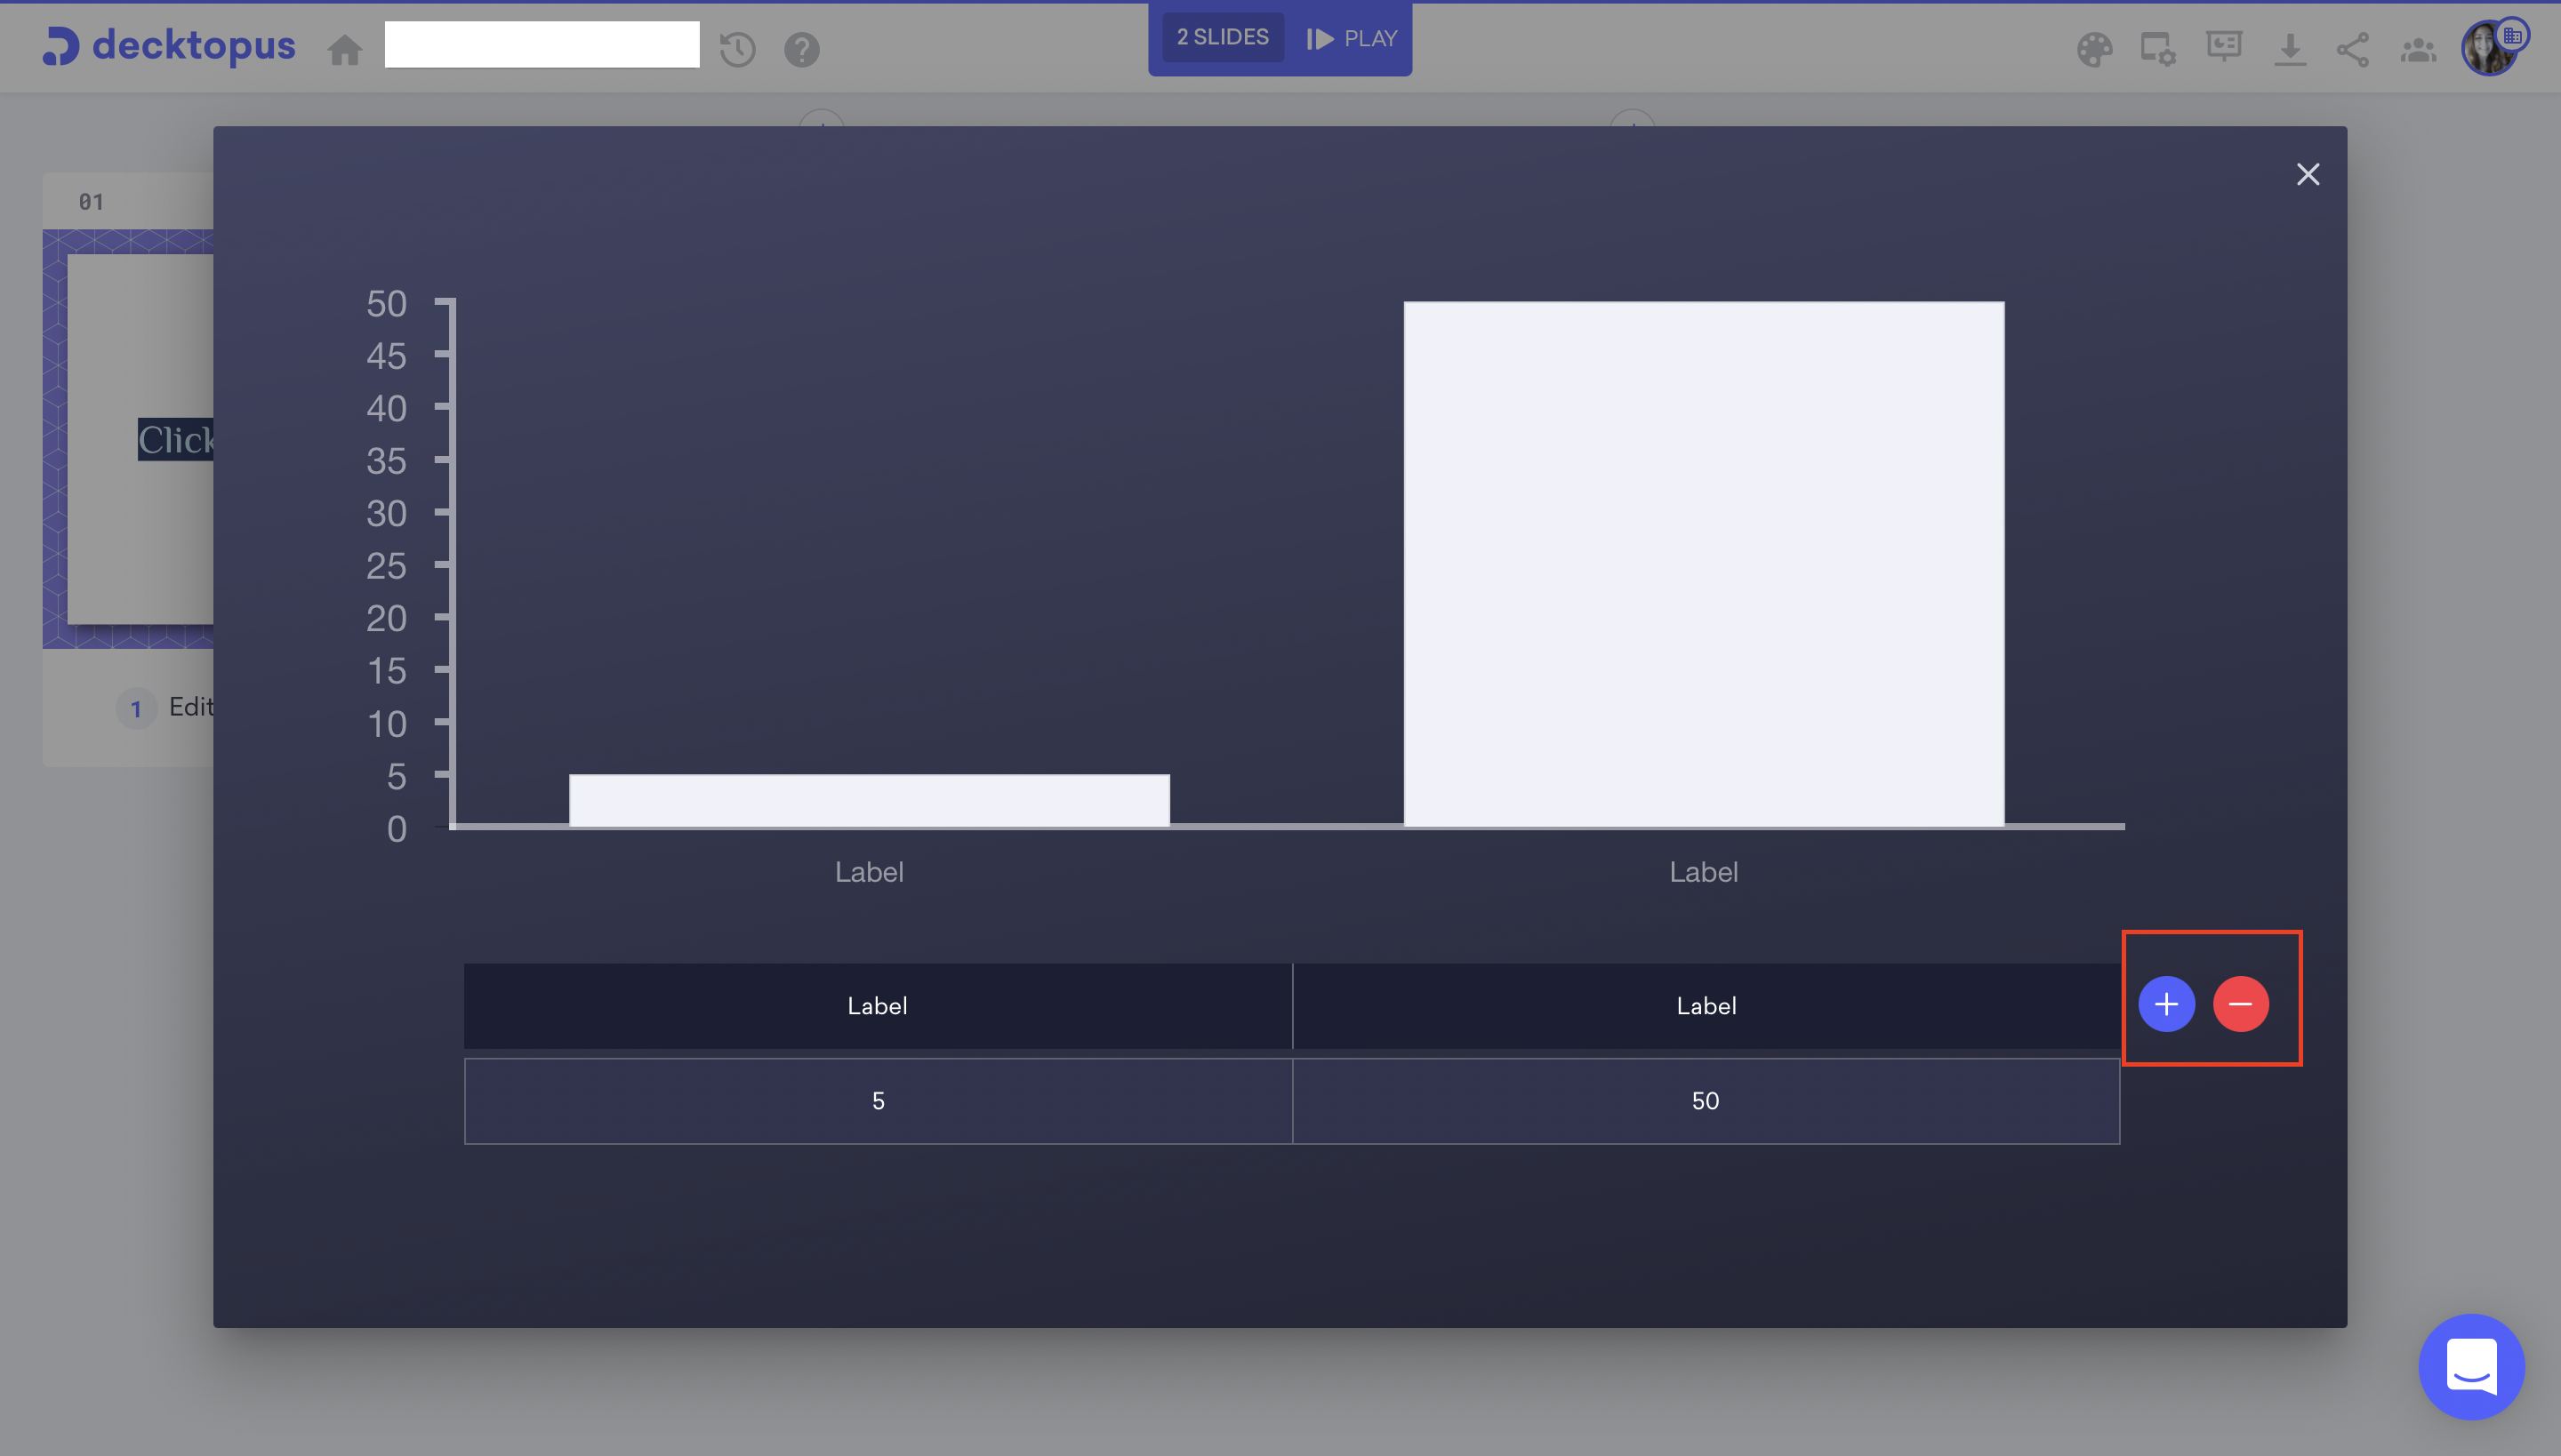Start presentation with PLAY button

[x=1352, y=38]
